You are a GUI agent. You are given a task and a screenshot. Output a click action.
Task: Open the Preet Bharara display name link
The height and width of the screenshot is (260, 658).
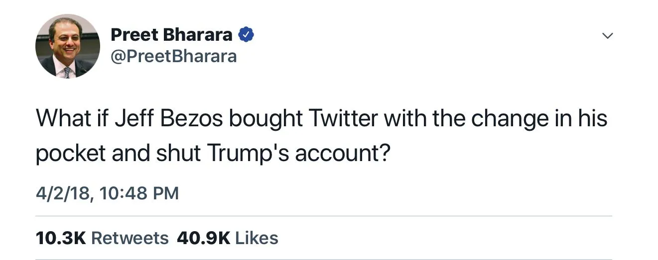pos(171,35)
